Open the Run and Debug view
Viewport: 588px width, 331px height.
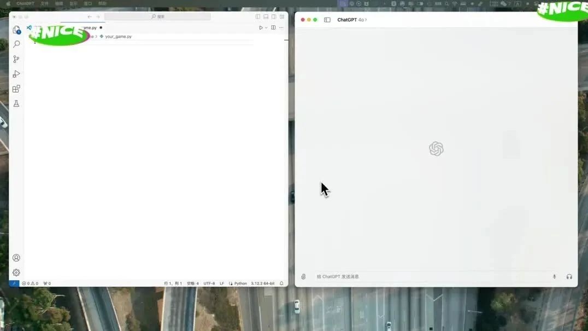16,74
